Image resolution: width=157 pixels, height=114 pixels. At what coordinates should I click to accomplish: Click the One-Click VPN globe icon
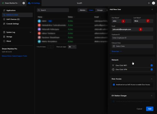click(x=113, y=70)
